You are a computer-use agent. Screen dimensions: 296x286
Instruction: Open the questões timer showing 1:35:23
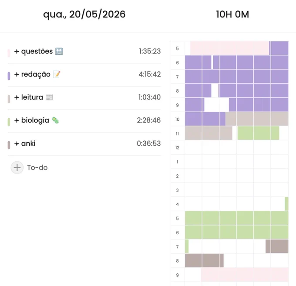pos(150,51)
